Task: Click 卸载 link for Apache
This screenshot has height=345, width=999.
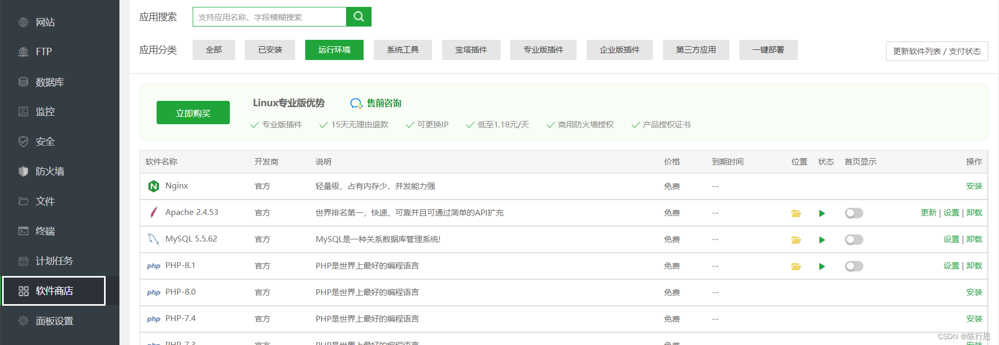Action: [974, 213]
